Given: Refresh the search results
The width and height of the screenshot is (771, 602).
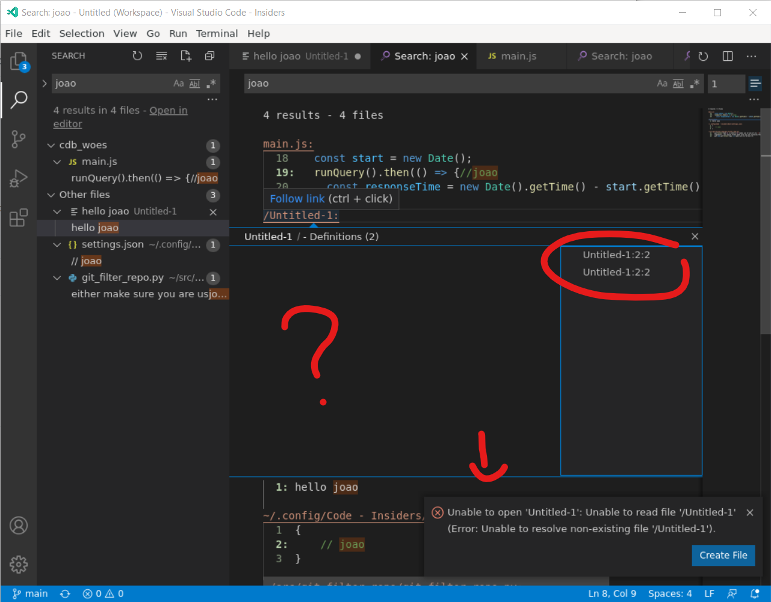Looking at the screenshot, I should pyautogui.click(x=137, y=55).
